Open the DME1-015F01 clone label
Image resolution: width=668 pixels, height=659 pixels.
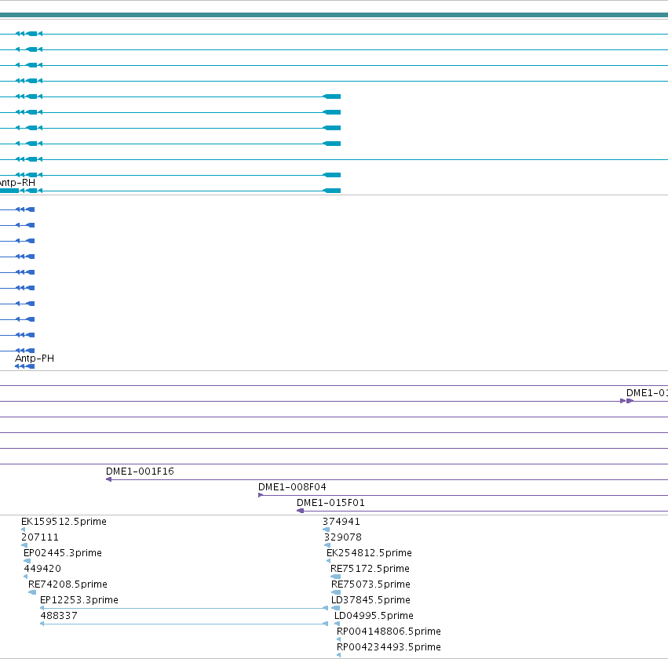click(x=330, y=503)
